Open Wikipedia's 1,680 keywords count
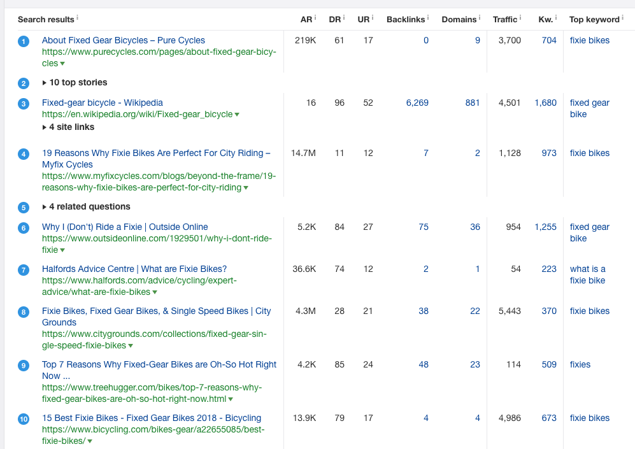Screen dimensions: 635x449 [545, 103]
